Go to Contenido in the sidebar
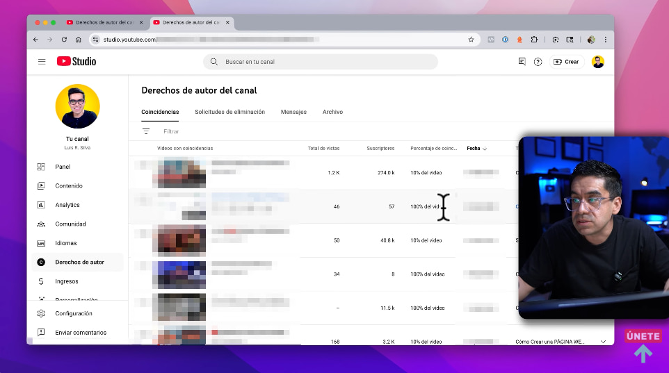 (69, 186)
